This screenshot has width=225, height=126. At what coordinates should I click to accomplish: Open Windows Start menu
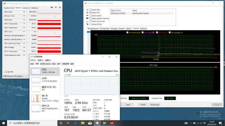3,123
